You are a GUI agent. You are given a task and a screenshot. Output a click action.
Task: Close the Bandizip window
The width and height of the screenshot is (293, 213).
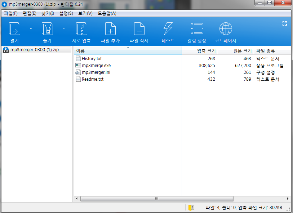[283, 3]
